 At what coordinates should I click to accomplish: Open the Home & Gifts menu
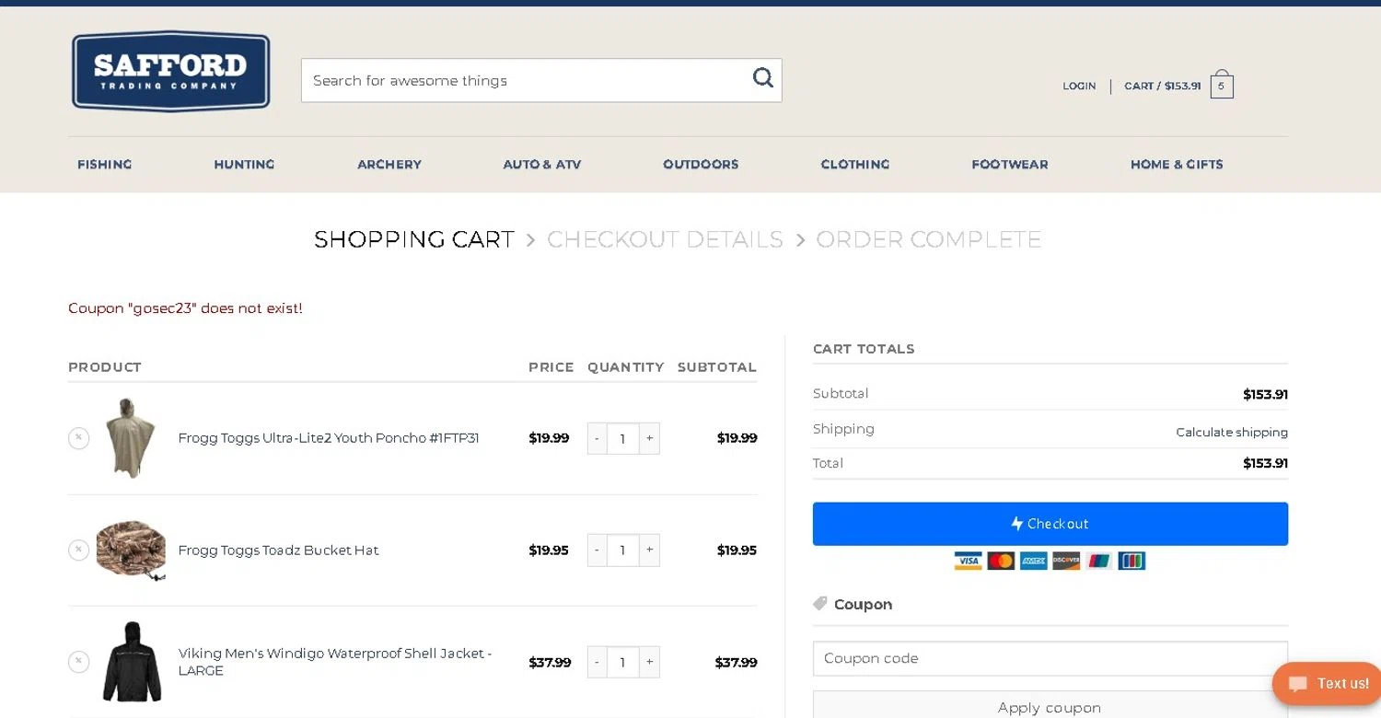click(1177, 165)
